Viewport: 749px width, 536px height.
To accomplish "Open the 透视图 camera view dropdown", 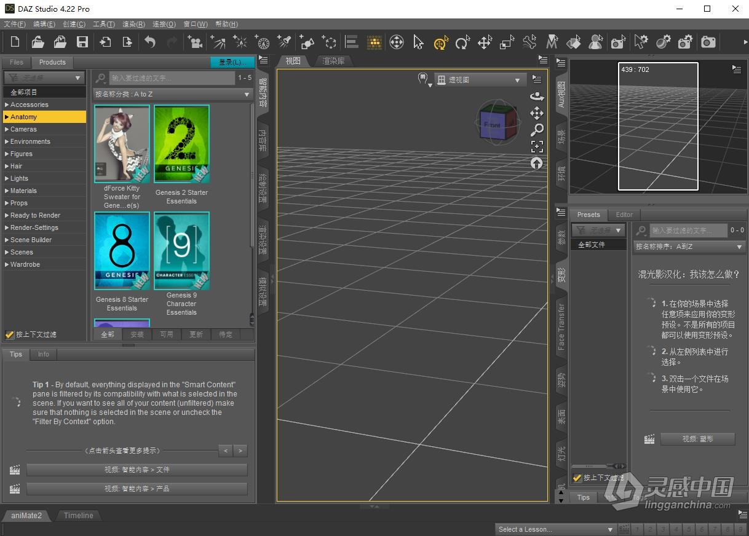I will pyautogui.click(x=480, y=79).
